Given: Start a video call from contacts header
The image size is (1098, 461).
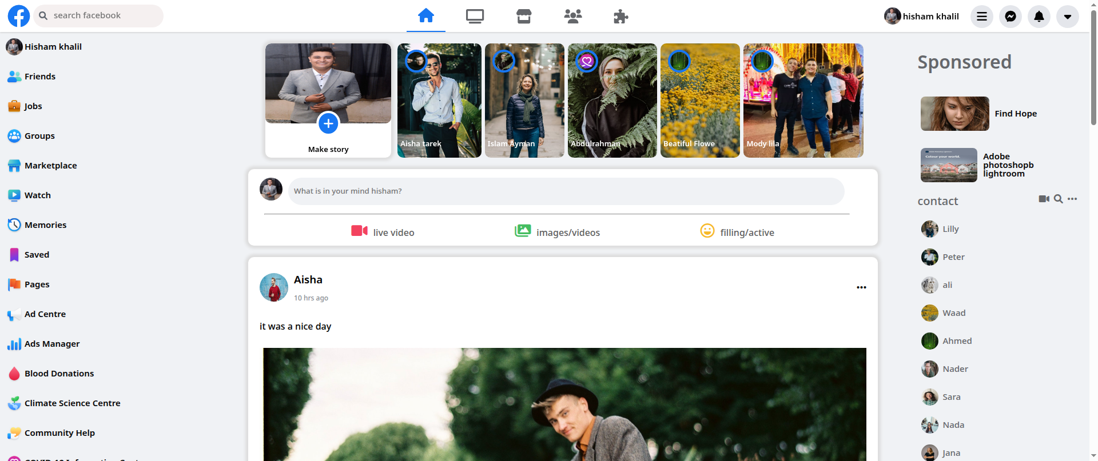Looking at the screenshot, I should tap(1044, 199).
